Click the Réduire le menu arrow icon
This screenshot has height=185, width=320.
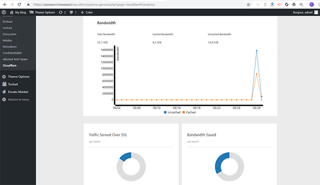click(4, 100)
